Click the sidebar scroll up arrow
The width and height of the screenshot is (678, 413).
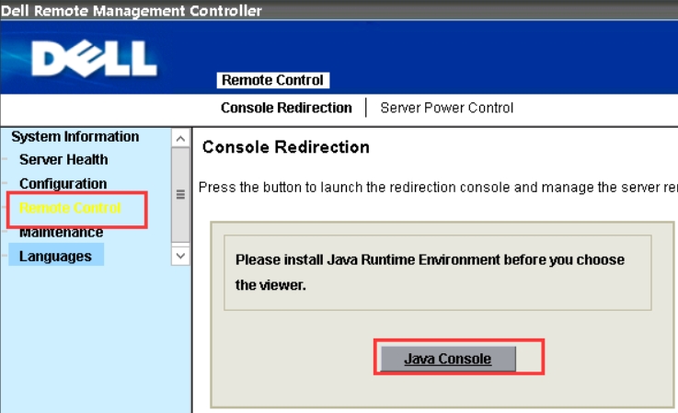pos(180,139)
